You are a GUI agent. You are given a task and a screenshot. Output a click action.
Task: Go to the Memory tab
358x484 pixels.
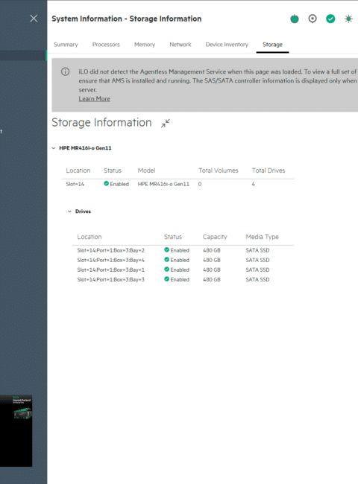coord(145,45)
